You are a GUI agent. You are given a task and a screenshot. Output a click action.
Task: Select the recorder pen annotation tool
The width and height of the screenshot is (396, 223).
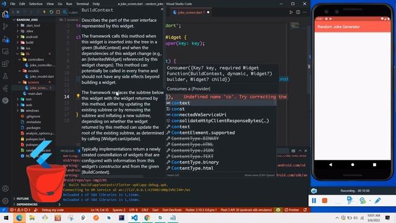point(377,201)
